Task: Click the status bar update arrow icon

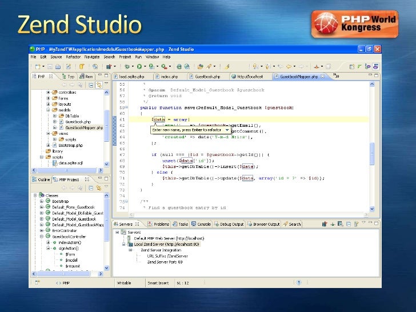Action: coord(299,283)
